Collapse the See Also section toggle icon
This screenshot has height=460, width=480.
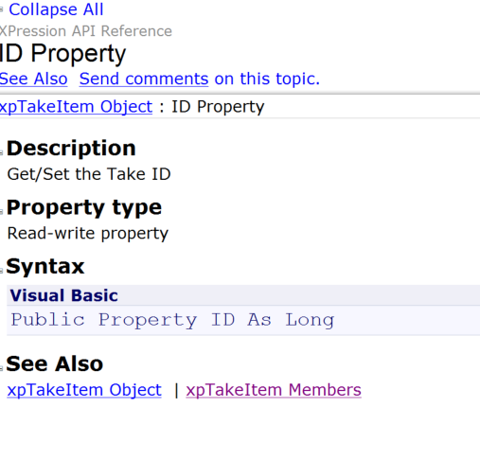click(1, 368)
